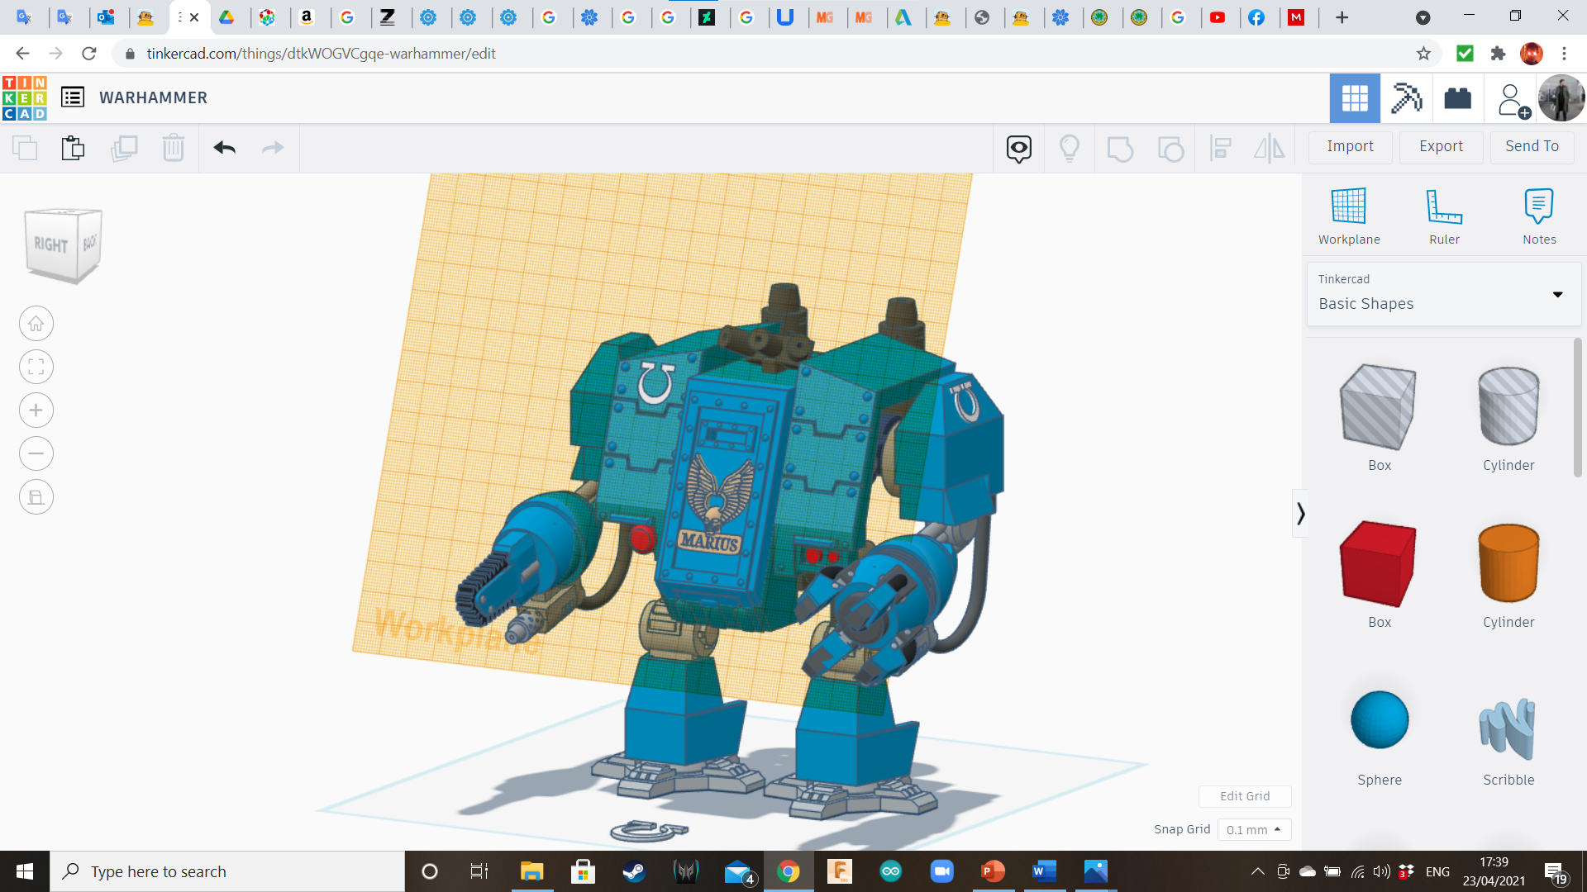Toggle show all hidden objects lightbulb

1070,148
